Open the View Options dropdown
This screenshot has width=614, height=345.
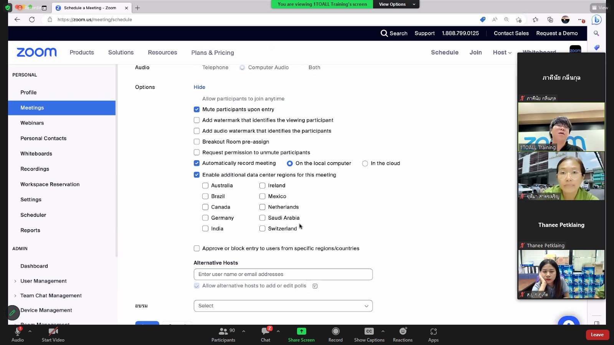(397, 4)
